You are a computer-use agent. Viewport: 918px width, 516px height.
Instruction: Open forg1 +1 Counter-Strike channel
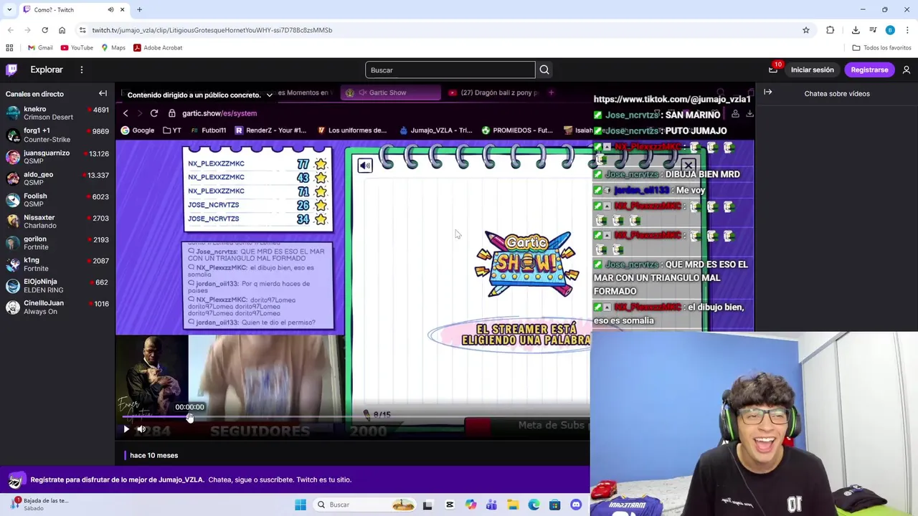click(57, 135)
